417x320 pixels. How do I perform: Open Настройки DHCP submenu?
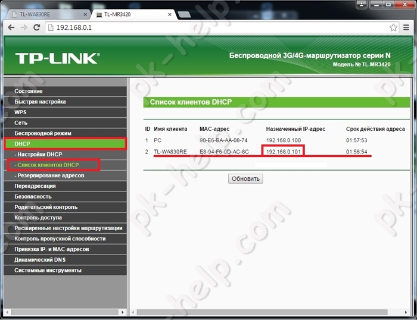[x=65, y=154]
